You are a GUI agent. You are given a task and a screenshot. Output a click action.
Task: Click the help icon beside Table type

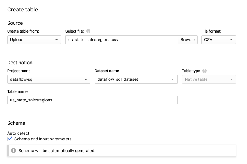click(x=204, y=71)
